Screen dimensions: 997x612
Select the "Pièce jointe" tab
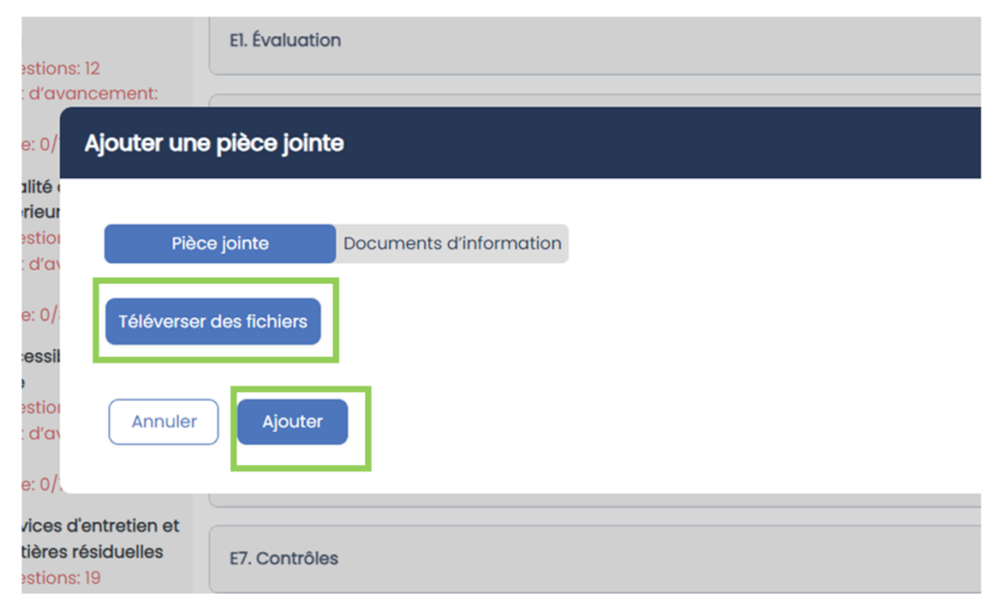coord(218,243)
